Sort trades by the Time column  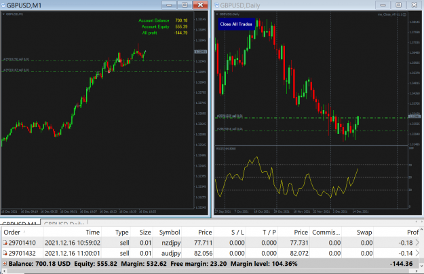[72, 233]
